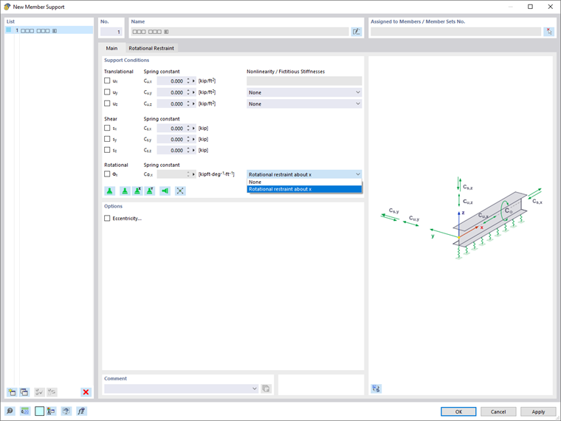
Task: Select support entry 1 in the List
Action: pos(49,30)
